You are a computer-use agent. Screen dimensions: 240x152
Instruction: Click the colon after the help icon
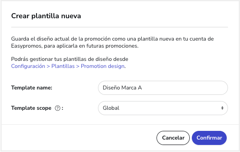click(x=62, y=108)
